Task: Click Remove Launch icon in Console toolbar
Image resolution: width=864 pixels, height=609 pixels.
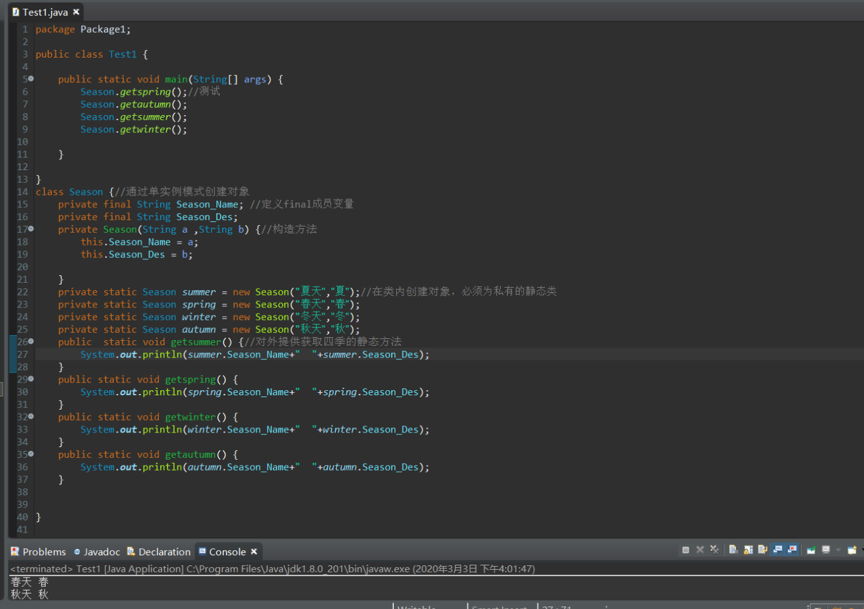Action: pyautogui.click(x=700, y=550)
